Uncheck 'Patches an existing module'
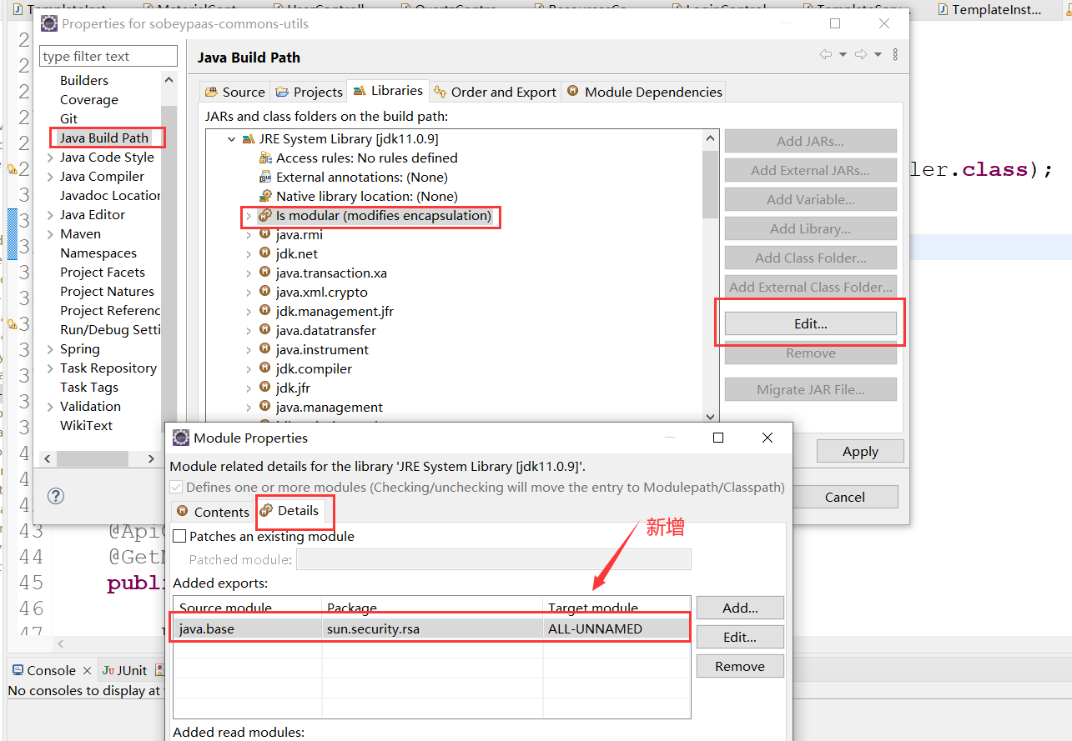Screen dimensions: 1072x741 click(179, 536)
